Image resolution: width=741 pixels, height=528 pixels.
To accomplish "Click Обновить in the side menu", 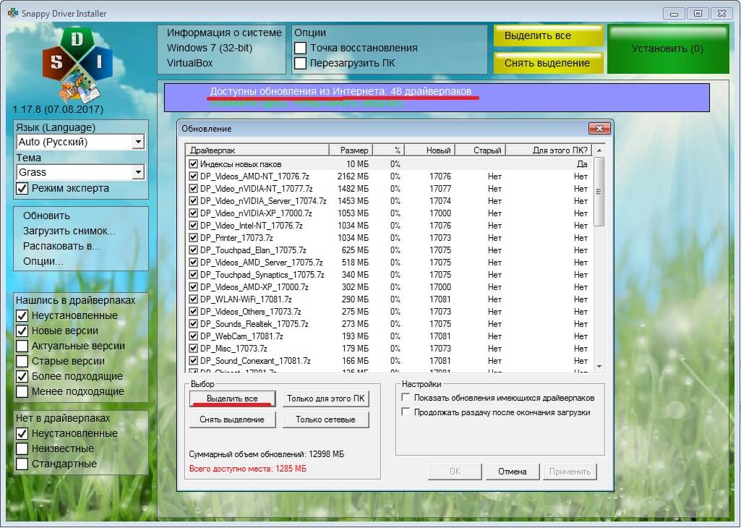I will (x=46, y=216).
